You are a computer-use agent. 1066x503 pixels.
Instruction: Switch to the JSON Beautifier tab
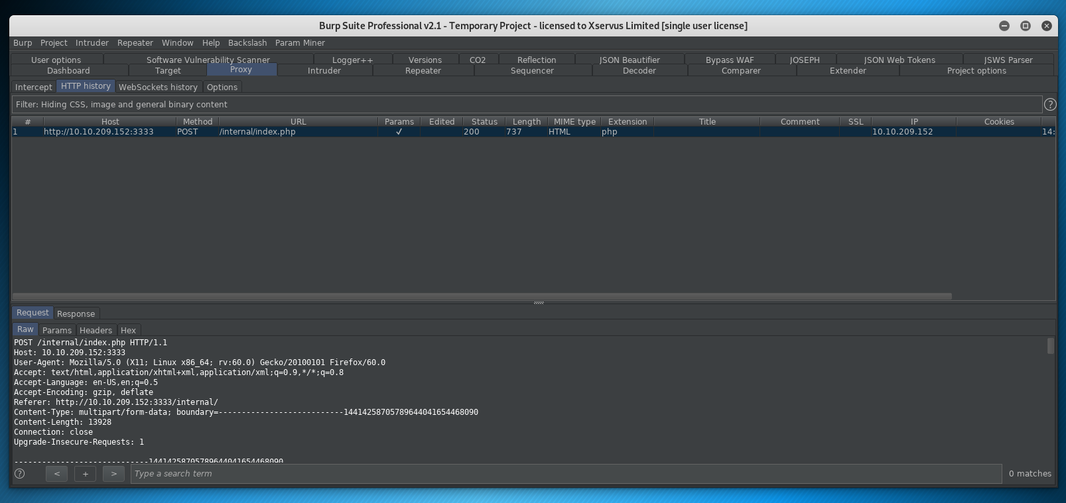[x=630, y=60]
